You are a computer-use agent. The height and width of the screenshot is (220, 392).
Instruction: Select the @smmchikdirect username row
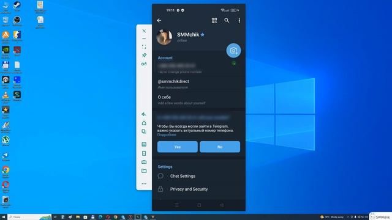tap(198, 84)
